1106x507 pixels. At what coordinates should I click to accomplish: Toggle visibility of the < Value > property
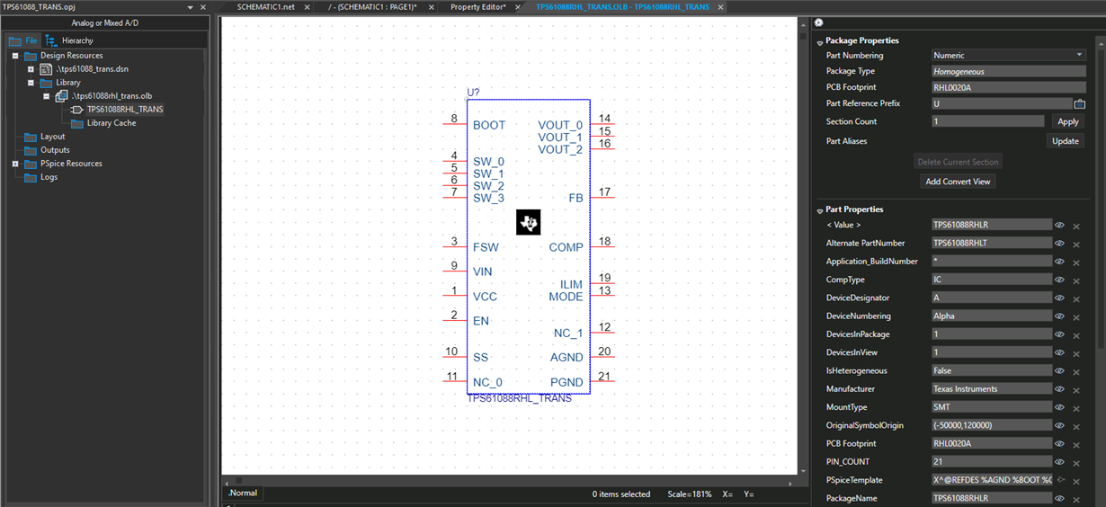(x=1060, y=226)
